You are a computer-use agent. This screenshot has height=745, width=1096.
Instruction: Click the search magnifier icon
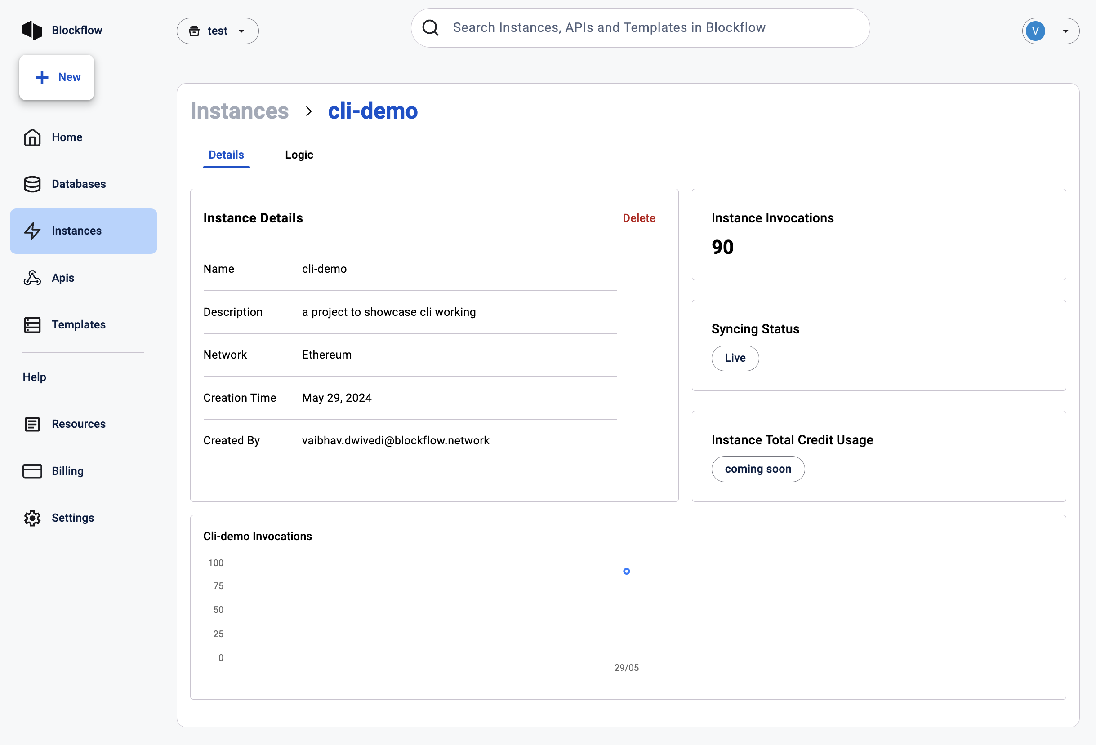[430, 28]
